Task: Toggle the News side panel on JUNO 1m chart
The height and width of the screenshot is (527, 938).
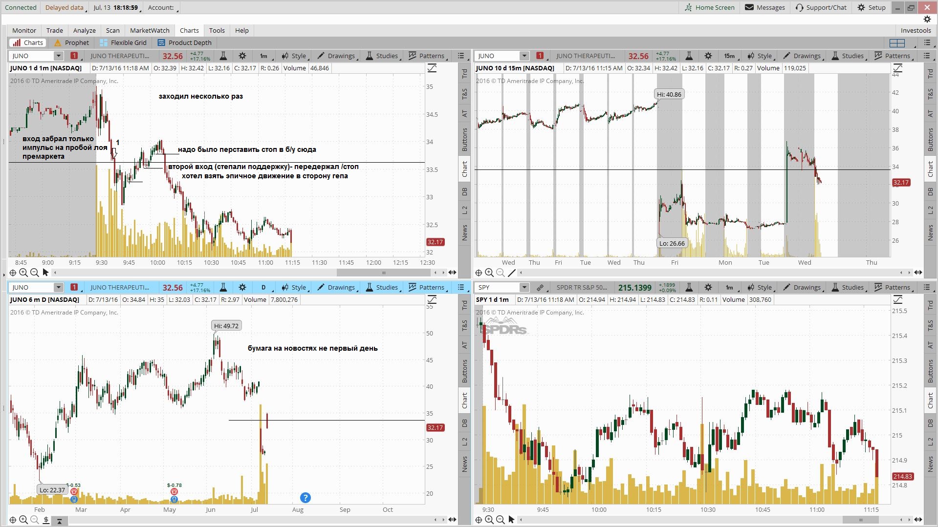Action: click(x=464, y=232)
